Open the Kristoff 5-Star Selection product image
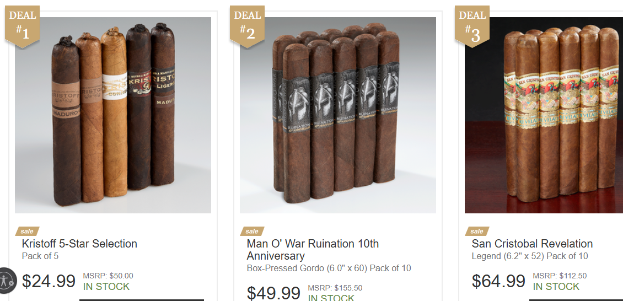Viewport: 623px width, 301px height. [113, 115]
